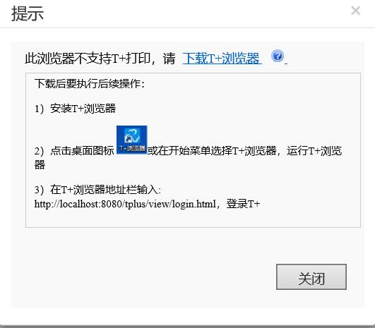Select step 1 安装T+浏览器 text
The width and height of the screenshot is (375, 328).
point(75,109)
